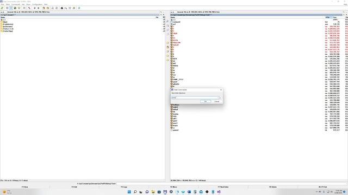Open the Mark menu
Image resolution: width=348 pixels, height=195 pixels.
8,4
